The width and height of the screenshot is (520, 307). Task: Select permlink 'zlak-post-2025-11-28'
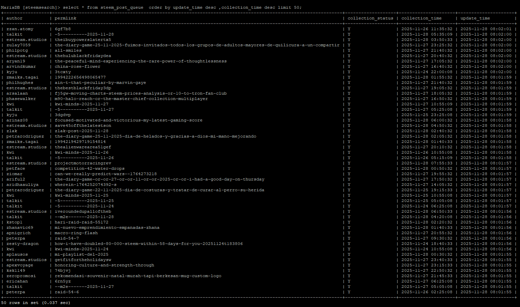(x=82, y=131)
